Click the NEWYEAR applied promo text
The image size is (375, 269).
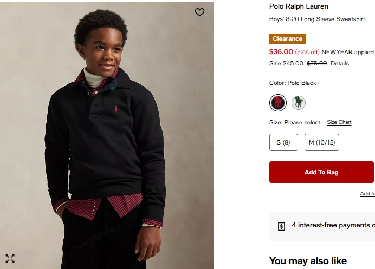[347, 53]
